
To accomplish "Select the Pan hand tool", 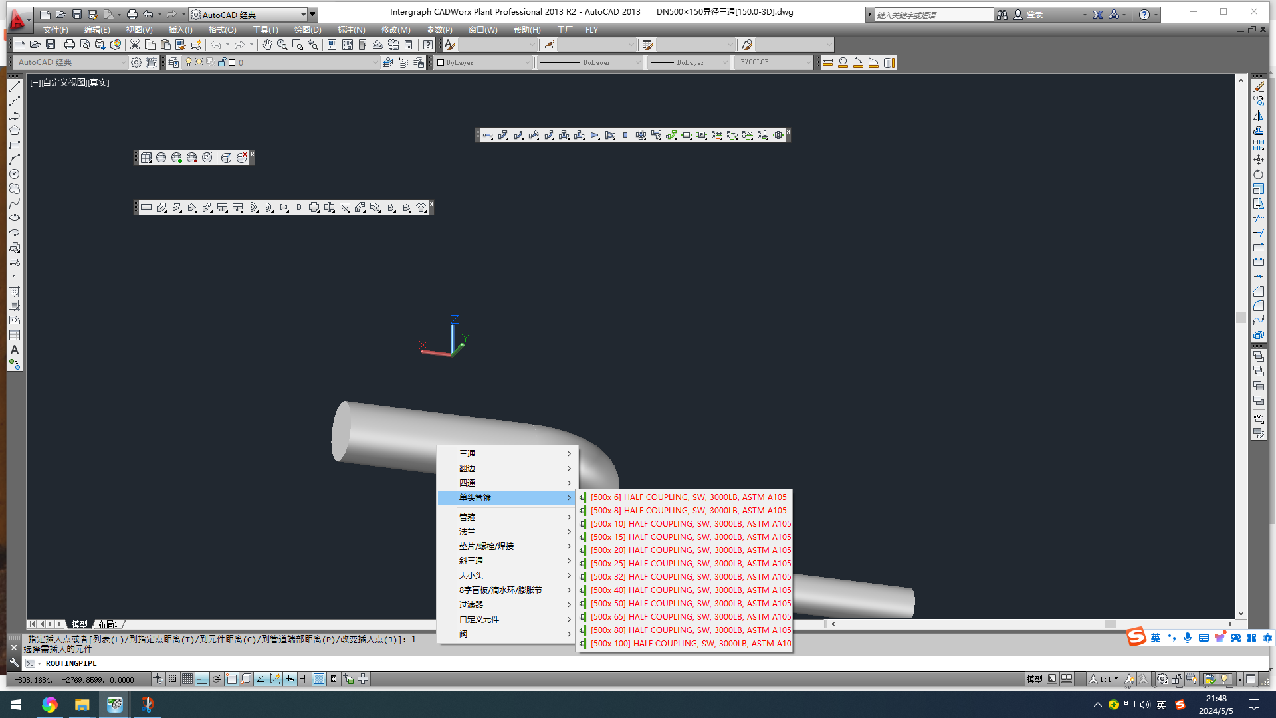I will click(266, 45).
